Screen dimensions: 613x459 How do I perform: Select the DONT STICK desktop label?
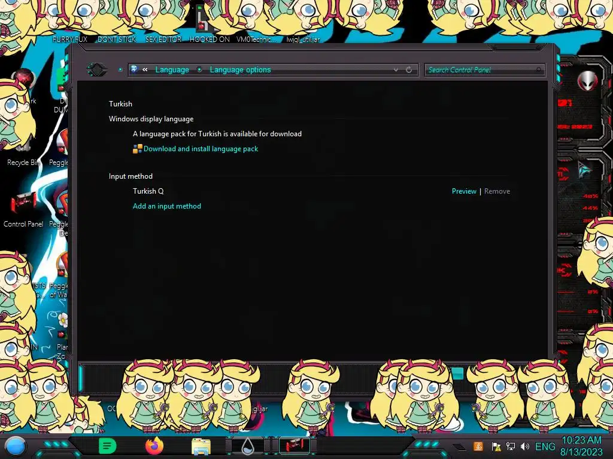[x=117, y=39]
